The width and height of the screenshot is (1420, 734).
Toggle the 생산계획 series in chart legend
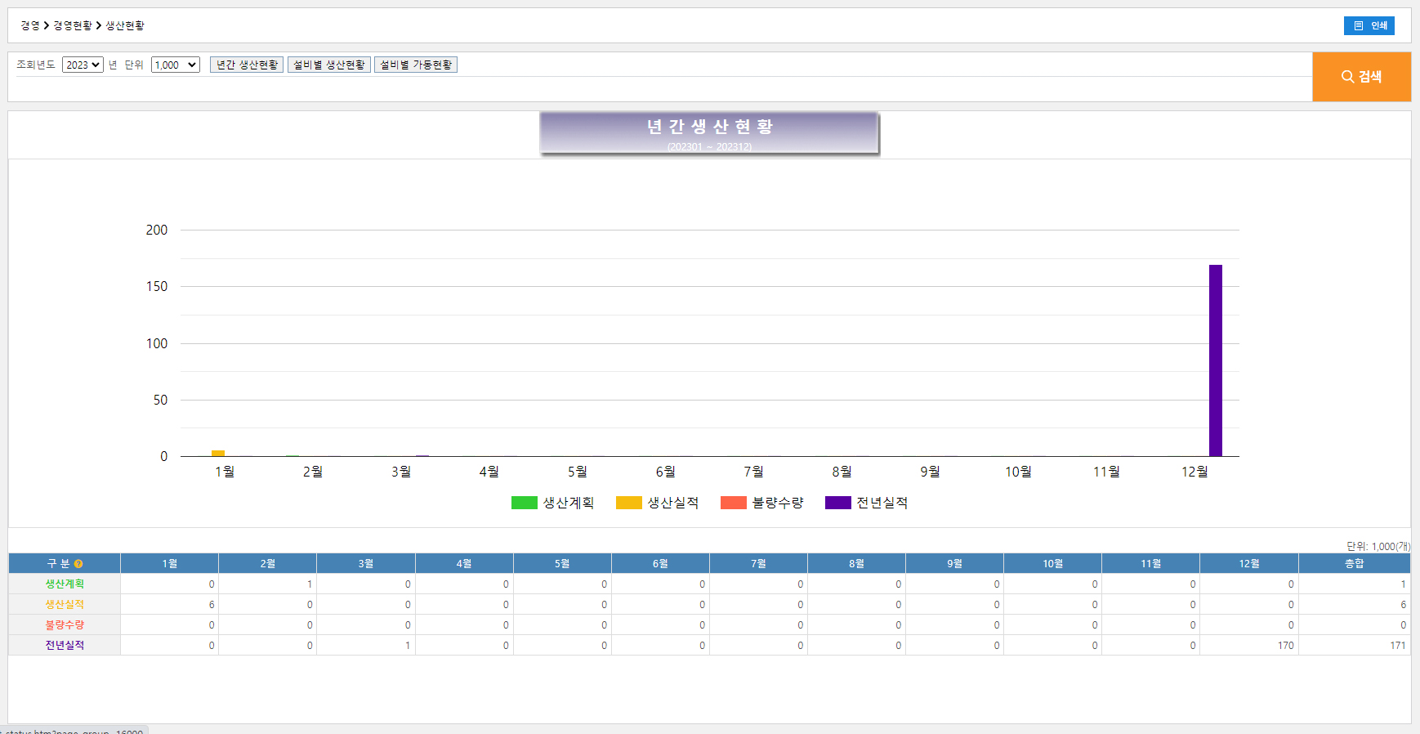tap(552, 503)
